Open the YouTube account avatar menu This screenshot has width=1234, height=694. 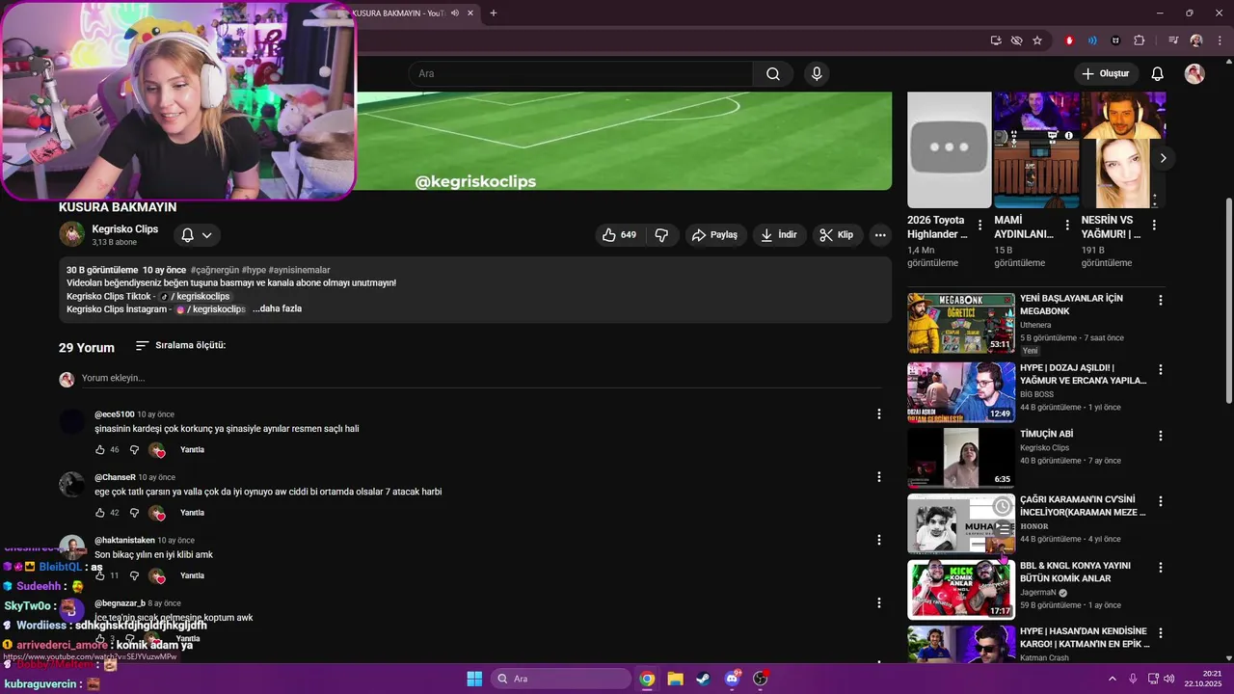tap(1194, 74)
